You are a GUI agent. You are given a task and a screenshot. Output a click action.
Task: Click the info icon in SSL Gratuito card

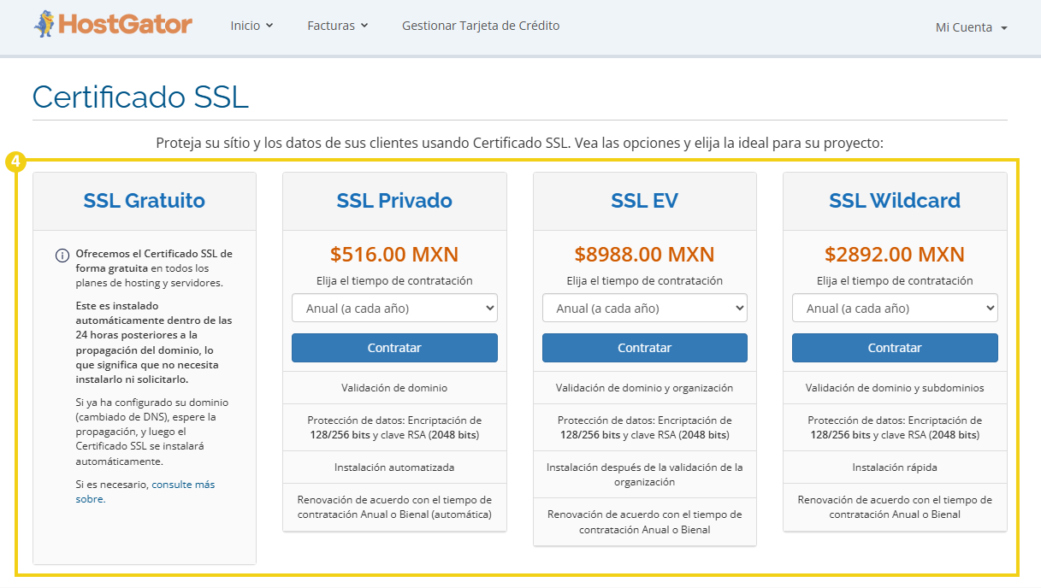(x=62, y=255)
